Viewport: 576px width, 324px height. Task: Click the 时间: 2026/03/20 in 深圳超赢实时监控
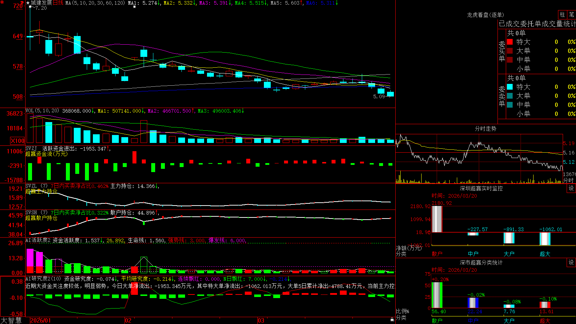tap(454, 196)
